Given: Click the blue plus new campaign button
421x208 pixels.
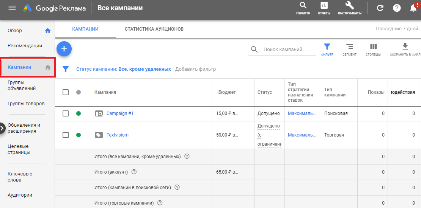Looking at the screenshot, I should point(64,49).
